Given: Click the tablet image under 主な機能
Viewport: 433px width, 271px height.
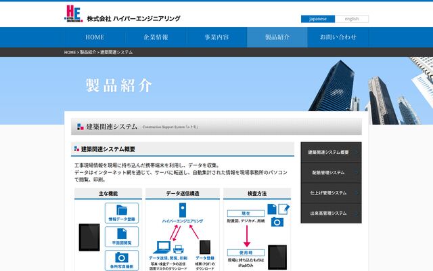Looking at the screenshot, I should tap(89, 237).
